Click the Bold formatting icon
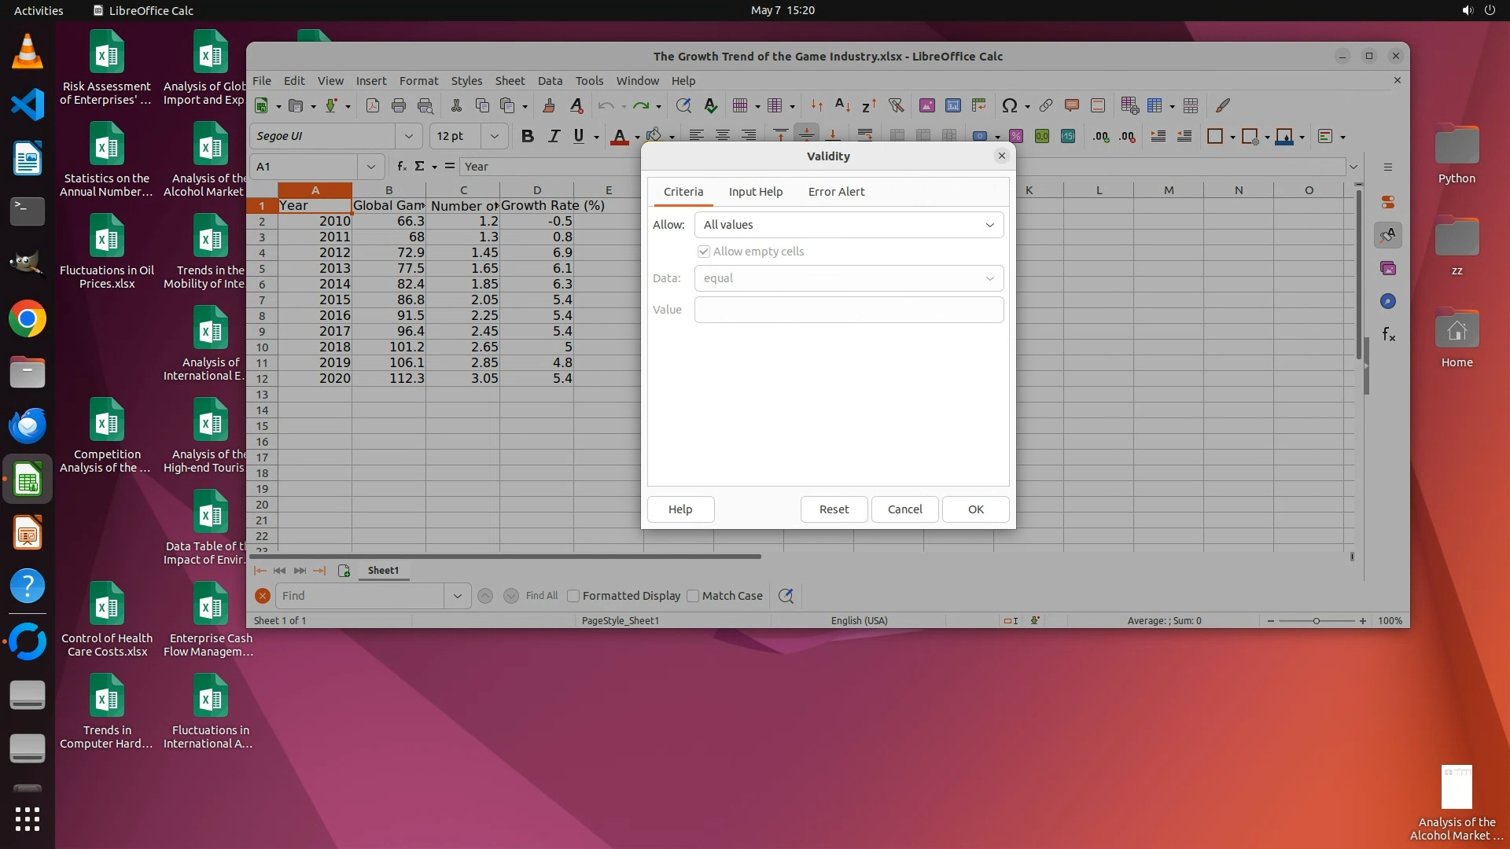Screen dimensions: 1510x849 coord(527,136)
